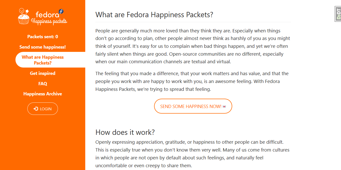Click 'SEND SOME HAPPINESS NOW!' button
Screen dimensions: 341x170
[x=193, y=106]
